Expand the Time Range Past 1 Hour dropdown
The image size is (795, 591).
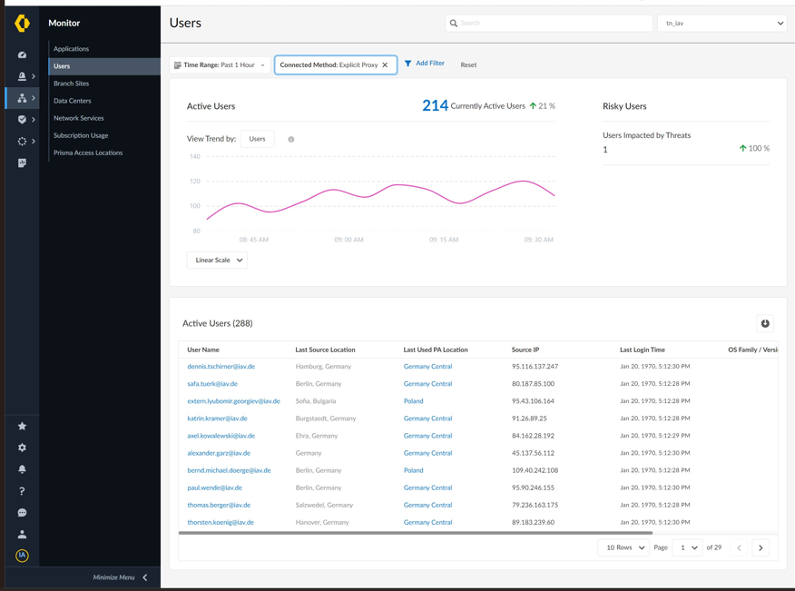220,65
